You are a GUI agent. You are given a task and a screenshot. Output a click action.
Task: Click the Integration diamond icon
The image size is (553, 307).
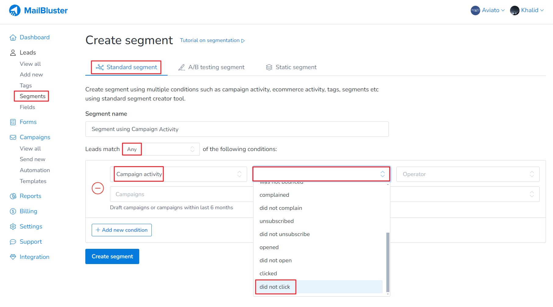point(13,257)
